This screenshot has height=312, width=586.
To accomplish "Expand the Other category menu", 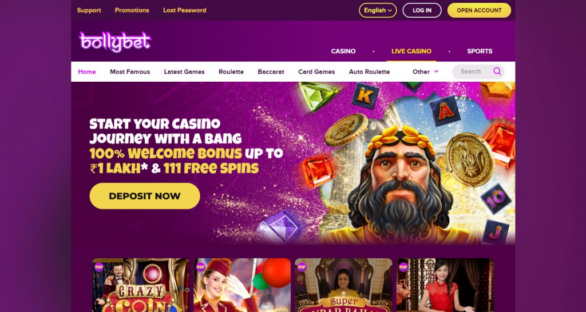I will pos(425,71).
